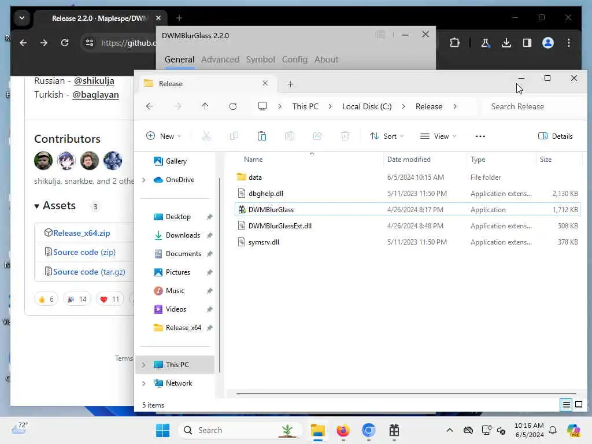592x444 pixels.
Task: Open the View dropdown
Action: pos(438,136)
